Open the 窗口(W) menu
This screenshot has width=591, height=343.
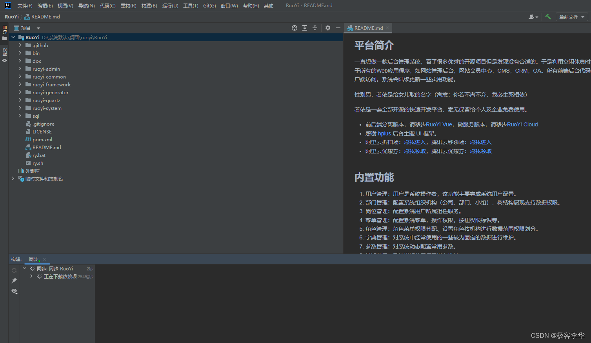coord(229,5)
